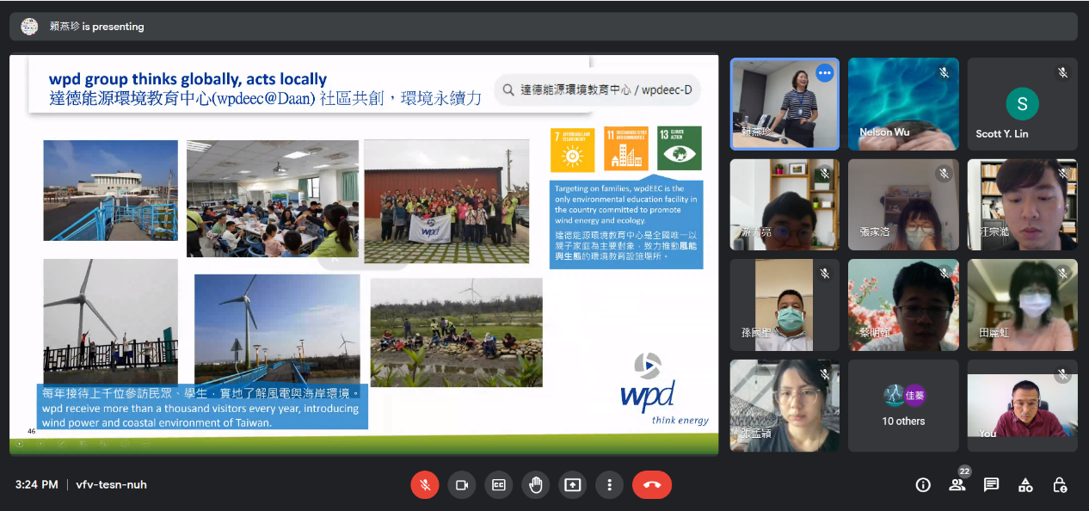The width and height of the screenshot is (1089, 511).
Task: Click the muted mic icon on 張孟穎's tile
Action: tap(825, 374)
